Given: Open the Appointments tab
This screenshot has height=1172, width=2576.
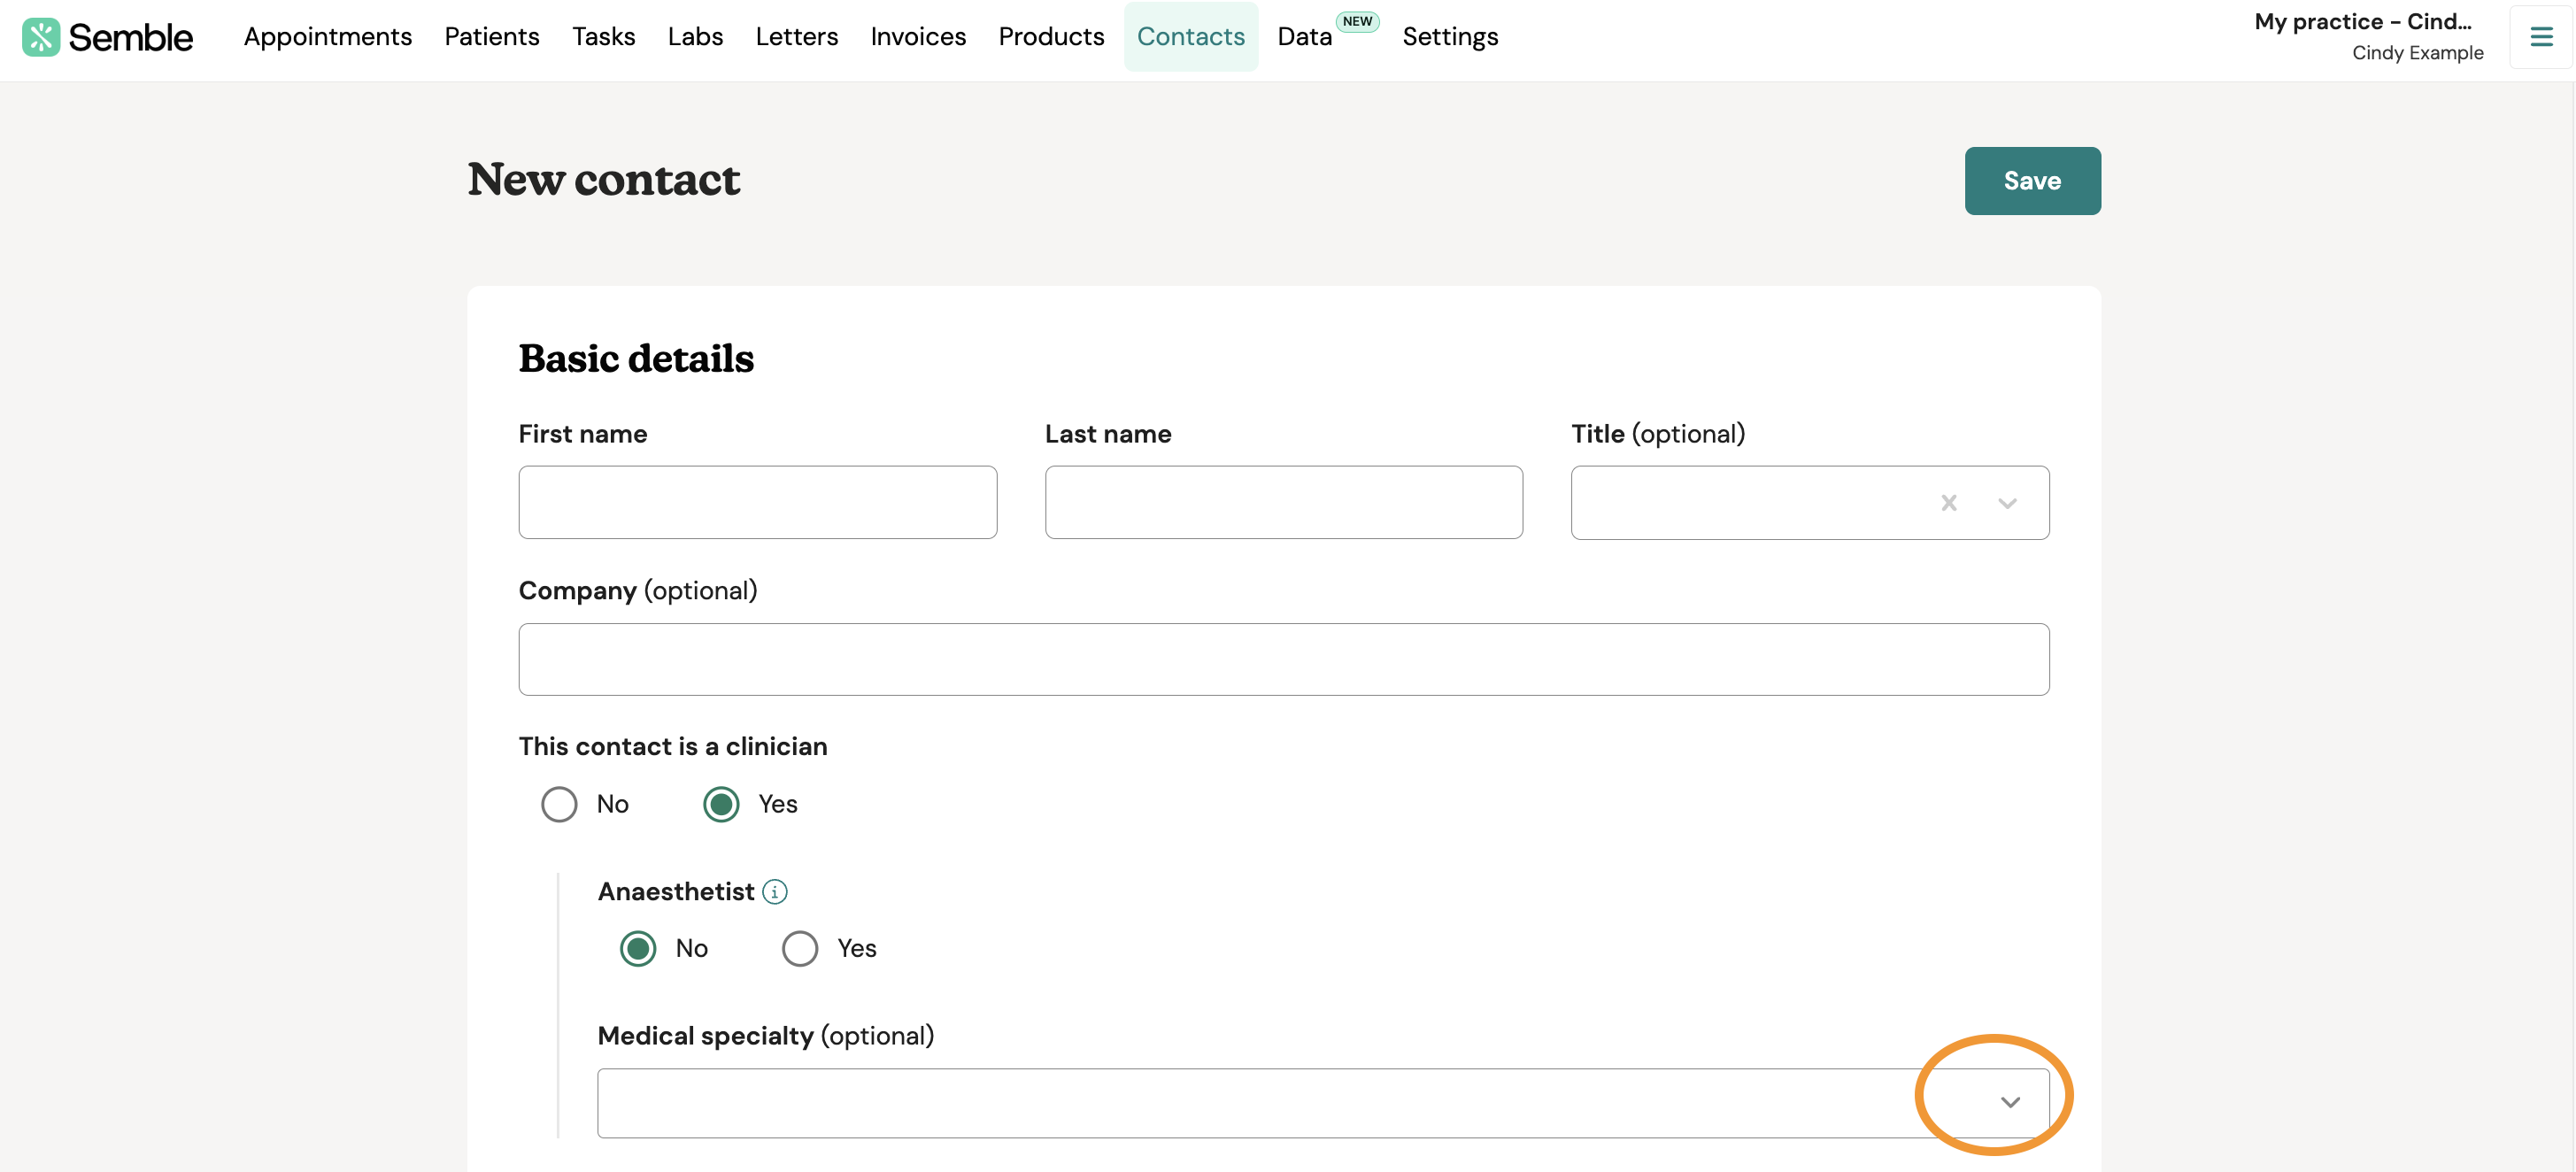Looking at the screenshot, I should (328, 37).
